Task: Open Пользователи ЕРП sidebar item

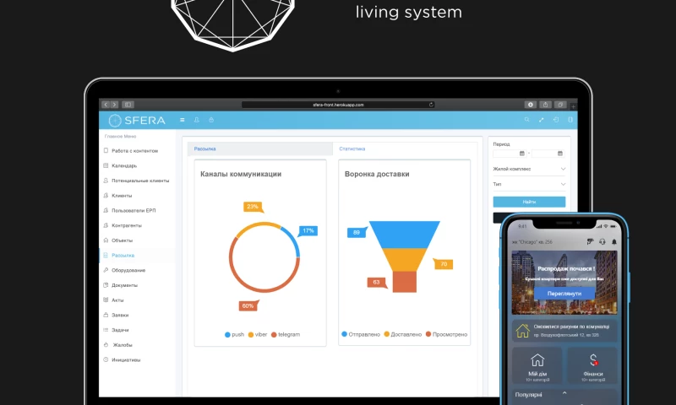Action: [137, 210]
